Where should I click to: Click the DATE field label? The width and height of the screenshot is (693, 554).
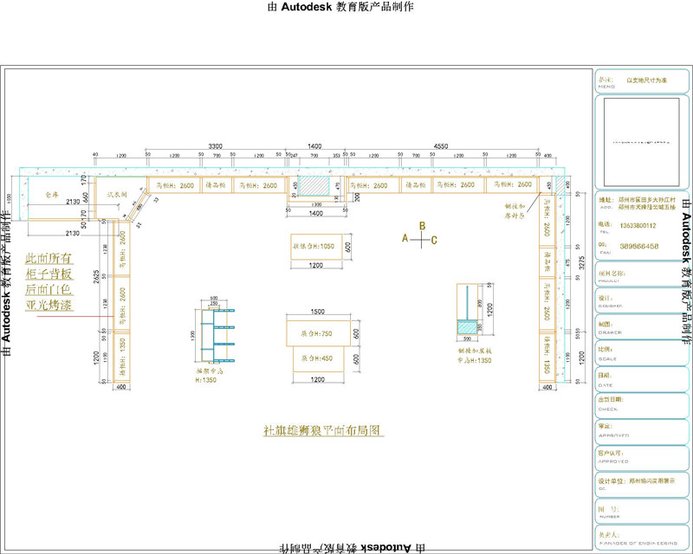(606, 385)
